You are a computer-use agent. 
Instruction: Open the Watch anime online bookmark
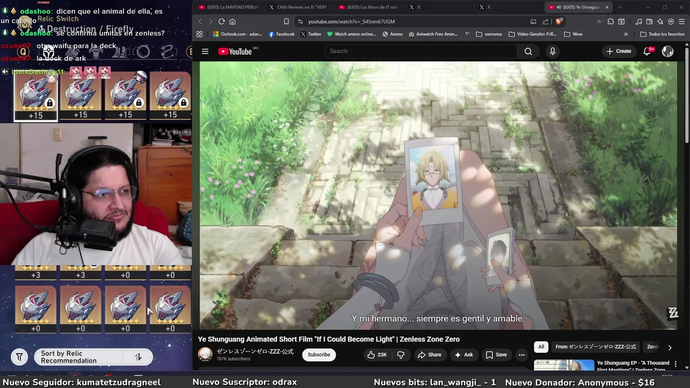351,34
